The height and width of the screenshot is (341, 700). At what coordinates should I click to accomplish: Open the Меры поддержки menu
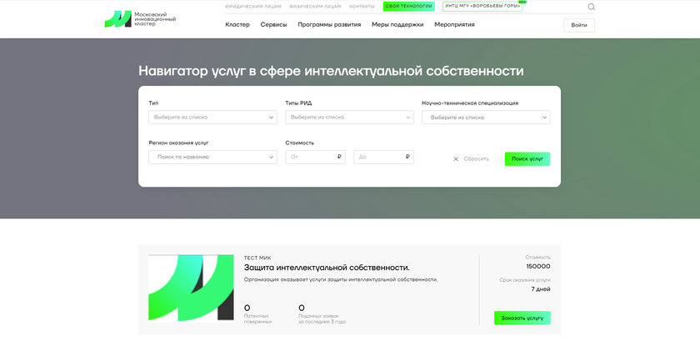point(397,25)
